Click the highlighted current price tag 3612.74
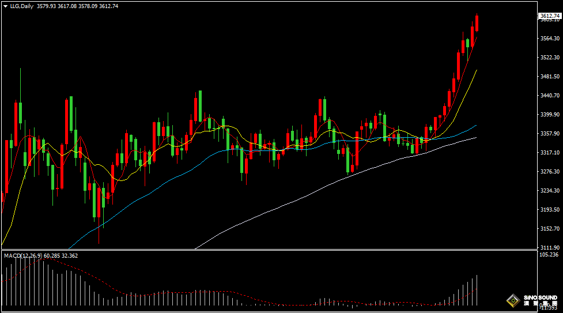 549,17
